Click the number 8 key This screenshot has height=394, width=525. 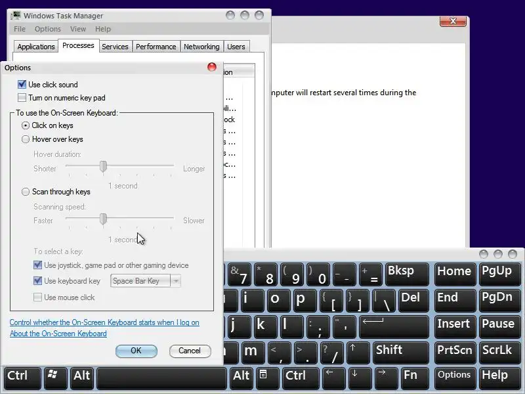point(266,274)
